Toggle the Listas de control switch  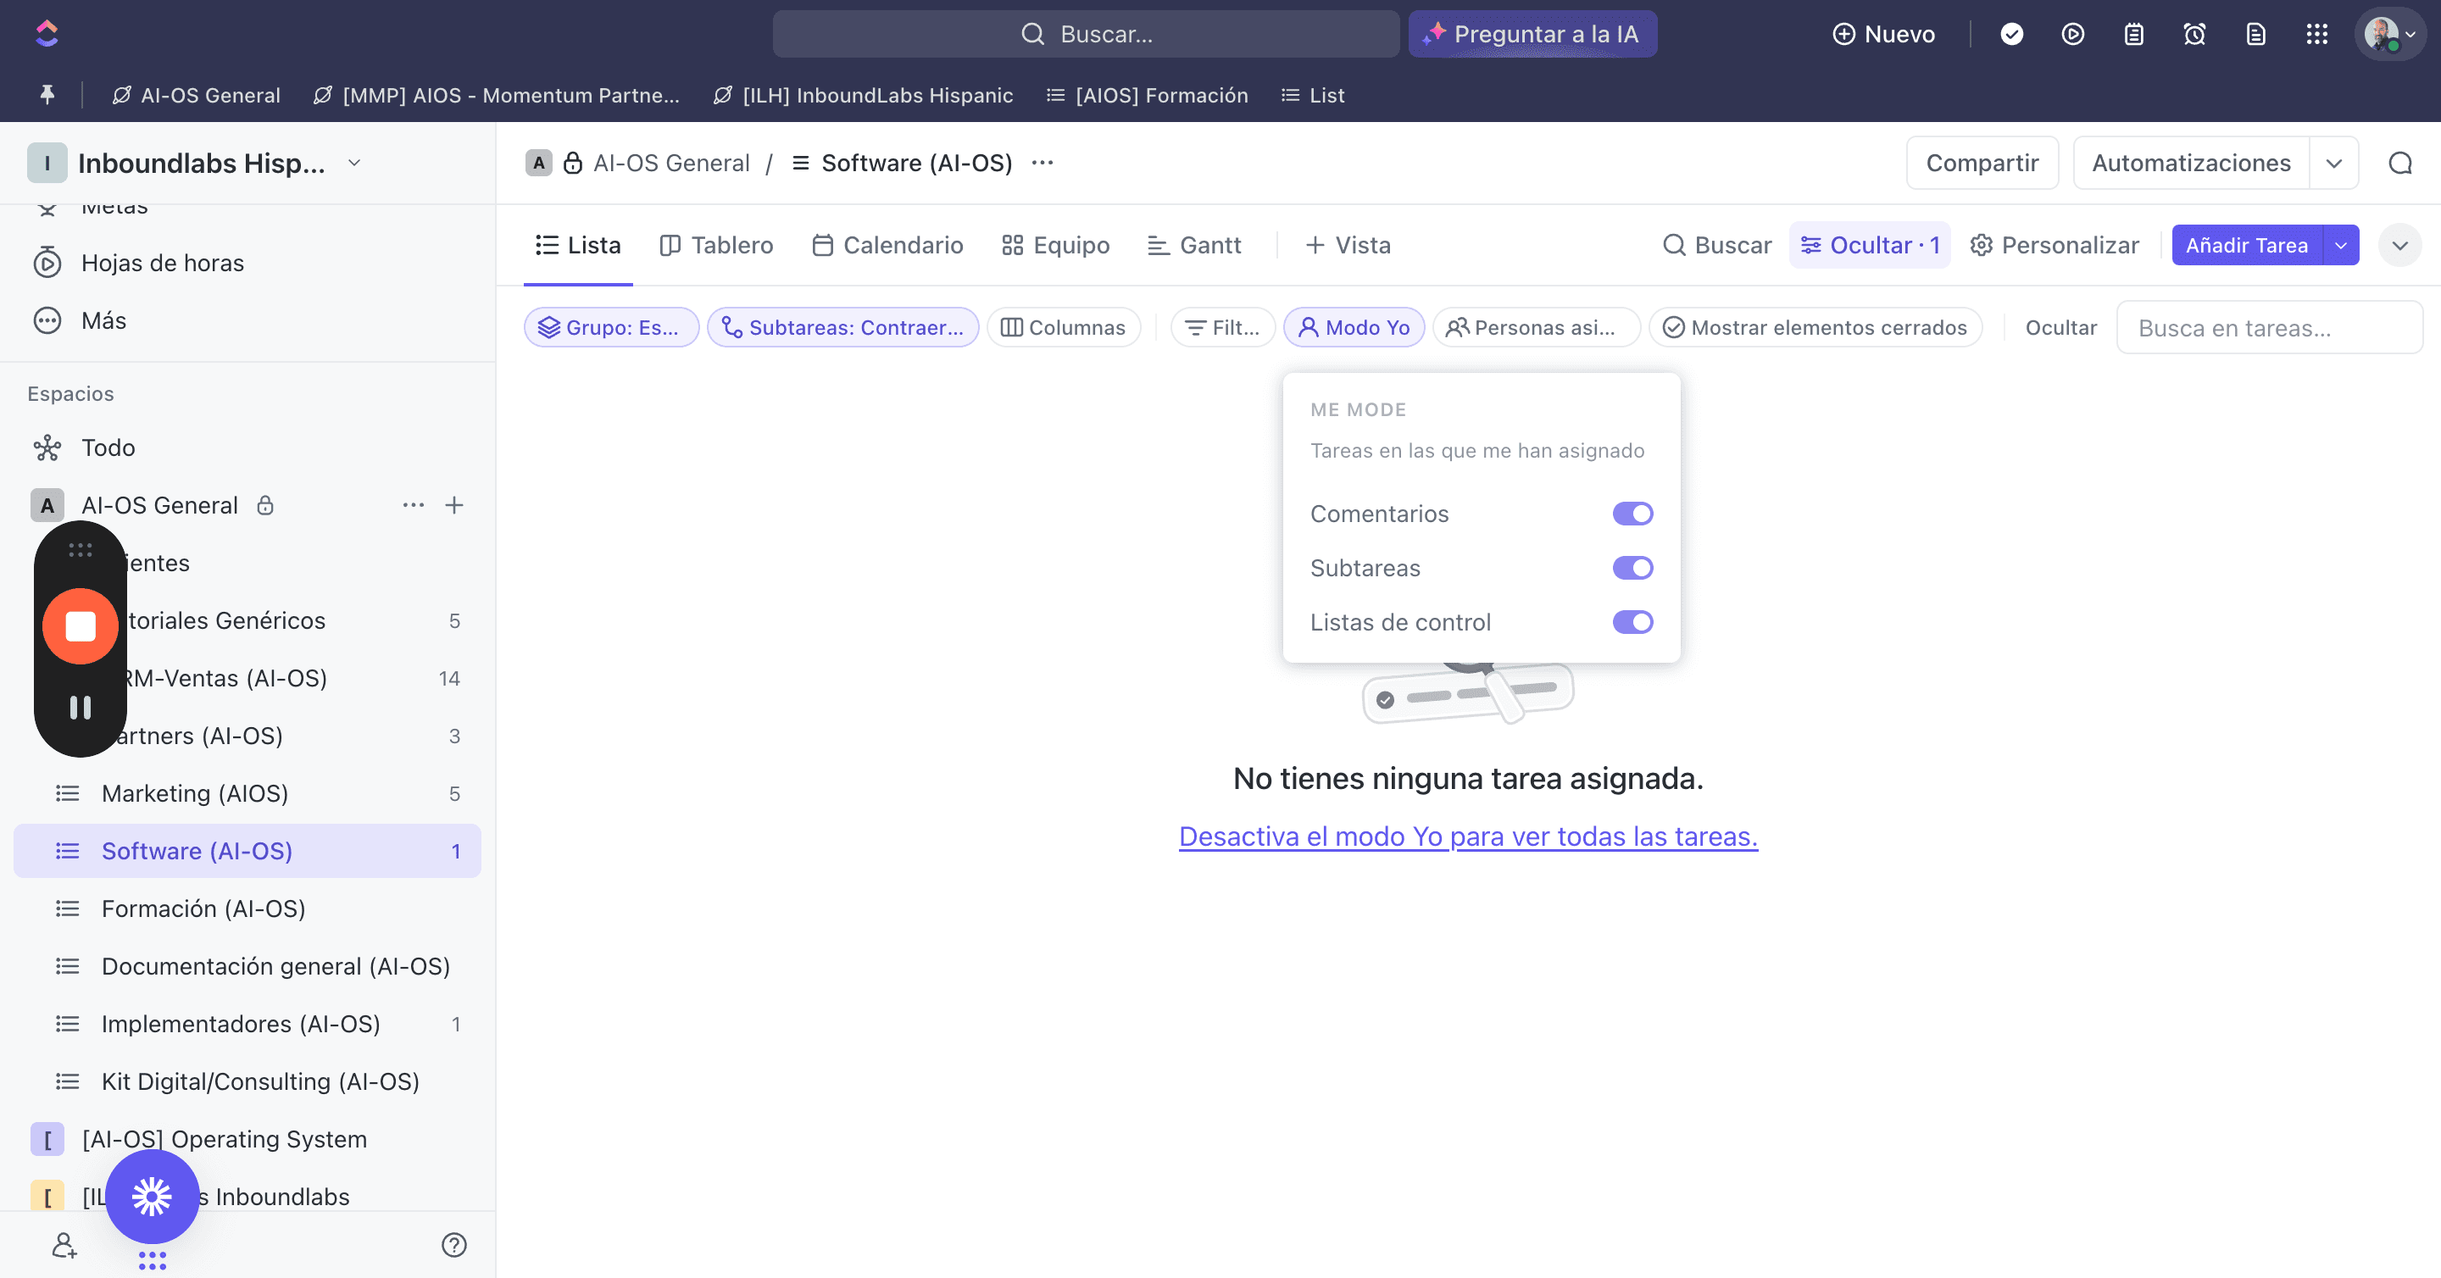pos(1632,622)
